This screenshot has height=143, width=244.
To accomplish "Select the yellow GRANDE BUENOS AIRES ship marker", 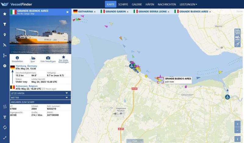I will (160, 80).
